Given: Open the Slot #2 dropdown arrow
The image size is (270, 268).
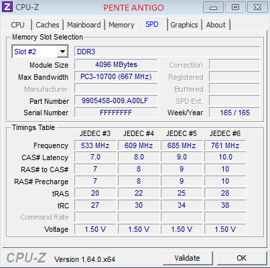Looking at the screenshot, I should coord(62,52).
